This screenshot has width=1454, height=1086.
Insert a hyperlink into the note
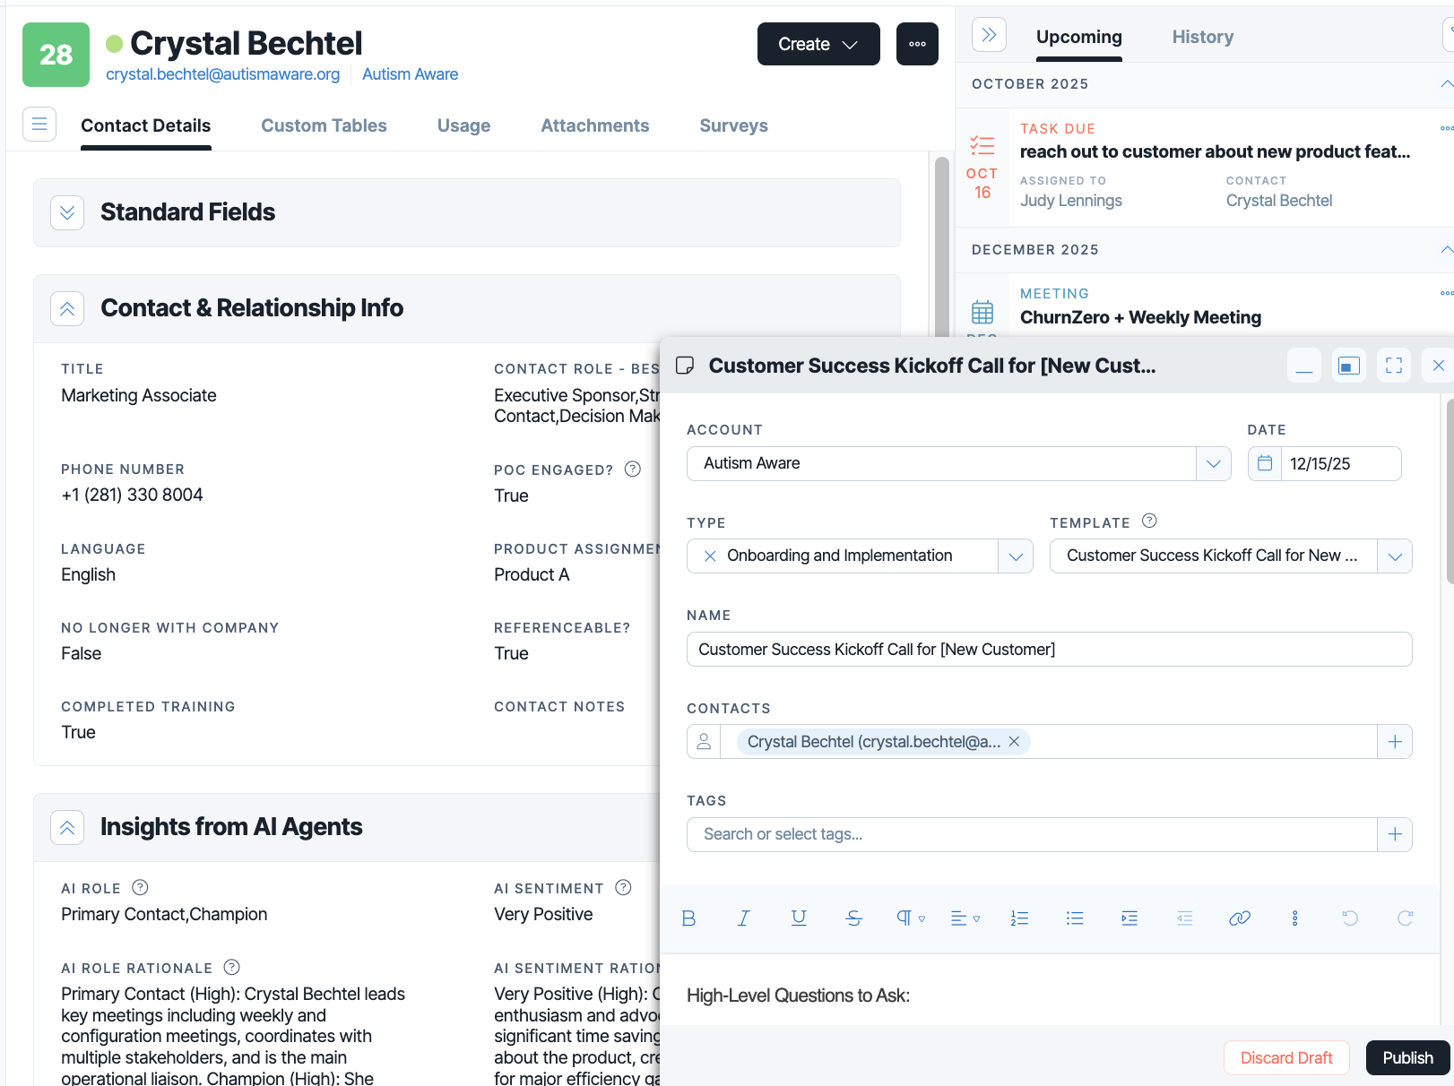coord(1240,918)
